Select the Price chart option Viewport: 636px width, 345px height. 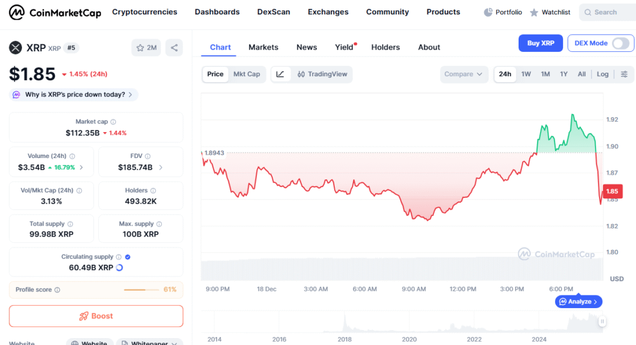(x=215, y=74)
